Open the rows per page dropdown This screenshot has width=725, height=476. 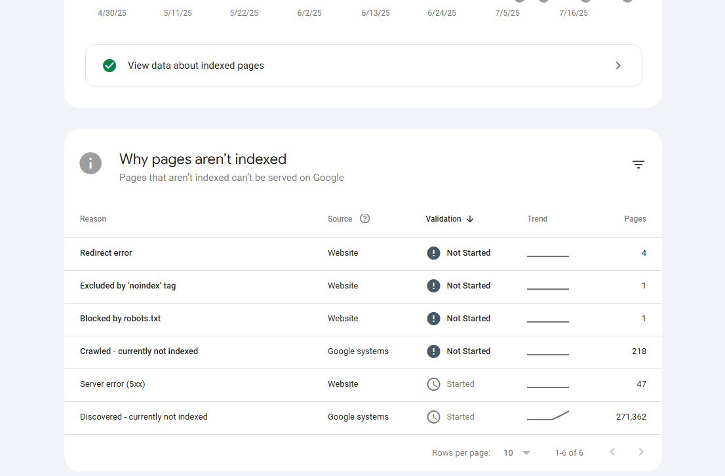tap(517, 453)
